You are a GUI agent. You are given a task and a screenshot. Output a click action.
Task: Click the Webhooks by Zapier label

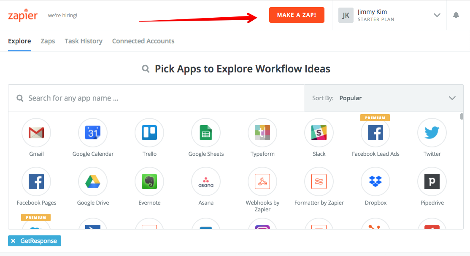click(x=262, y=206)
